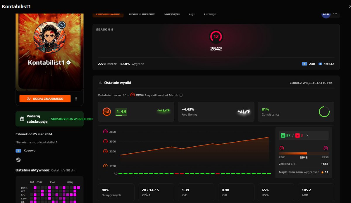This screenshot has width=351, height=203.
Task: Click the Ostatnia aktywność heading
Action: click(32, 170)
